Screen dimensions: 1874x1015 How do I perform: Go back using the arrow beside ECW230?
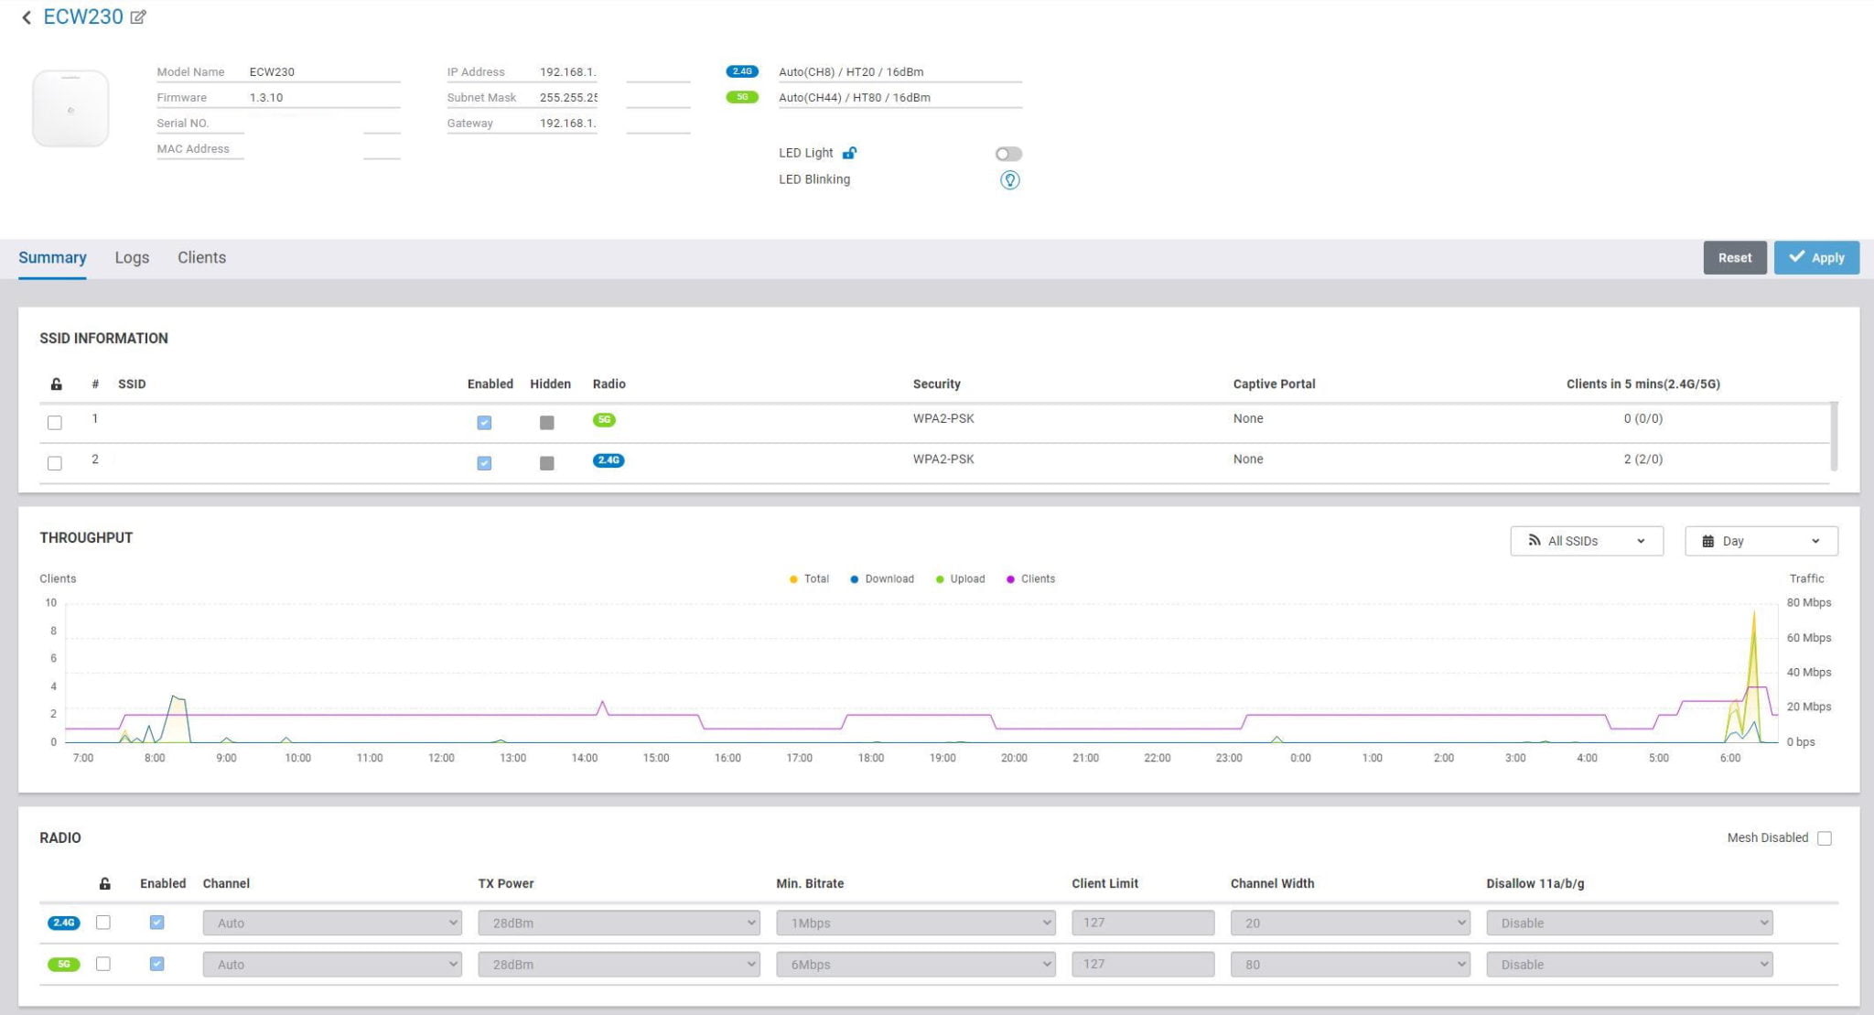[x=27, y=17]
